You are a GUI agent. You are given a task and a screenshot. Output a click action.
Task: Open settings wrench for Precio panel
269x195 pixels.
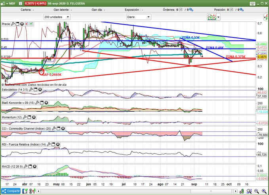coord(13,24)
